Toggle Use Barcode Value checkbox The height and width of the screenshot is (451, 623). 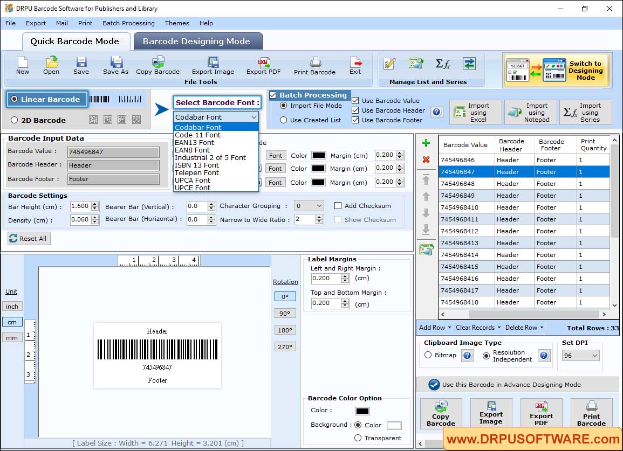click(x=355, y=100)
